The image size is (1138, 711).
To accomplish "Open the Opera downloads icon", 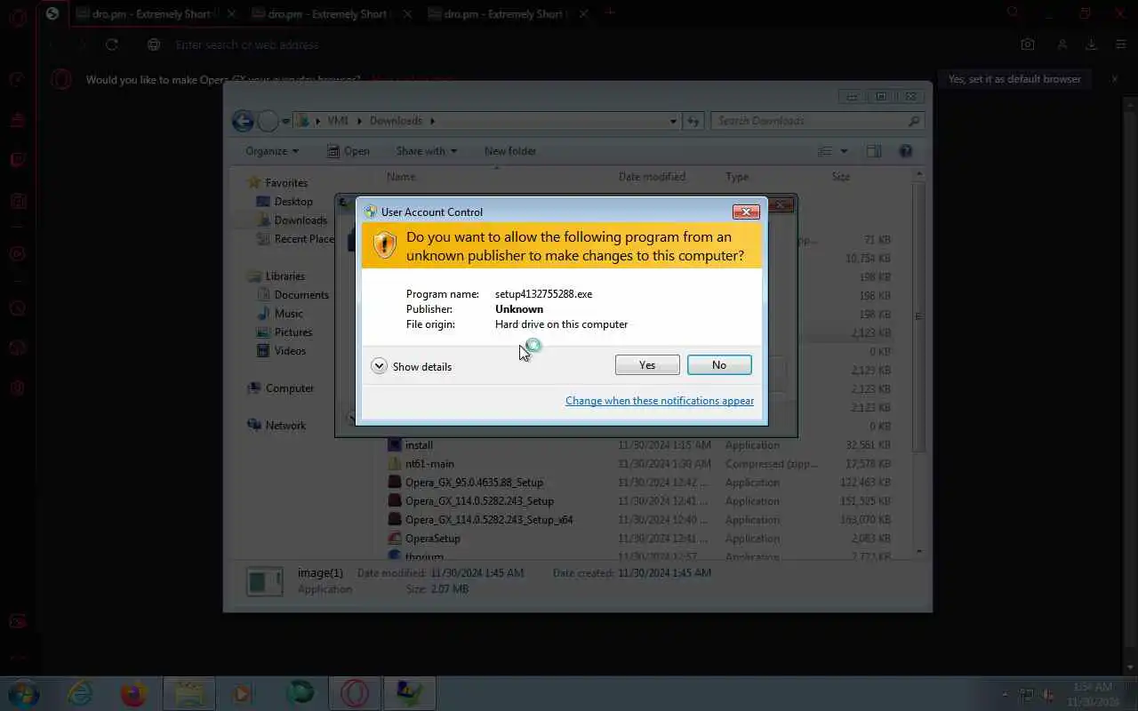I will click(1091, 44).
